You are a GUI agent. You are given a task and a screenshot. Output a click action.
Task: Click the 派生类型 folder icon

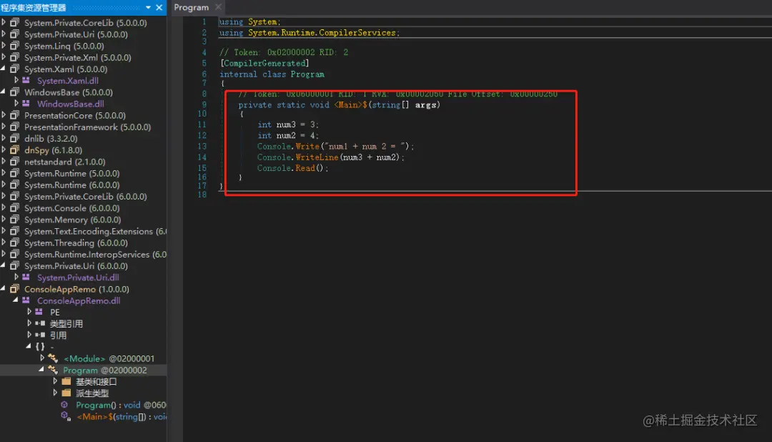point(66,393)
